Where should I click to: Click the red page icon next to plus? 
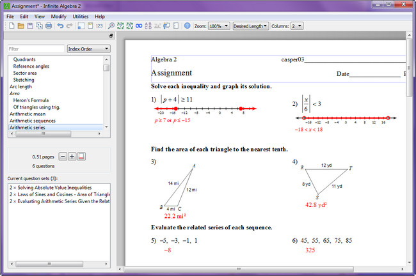pos(81,157)
